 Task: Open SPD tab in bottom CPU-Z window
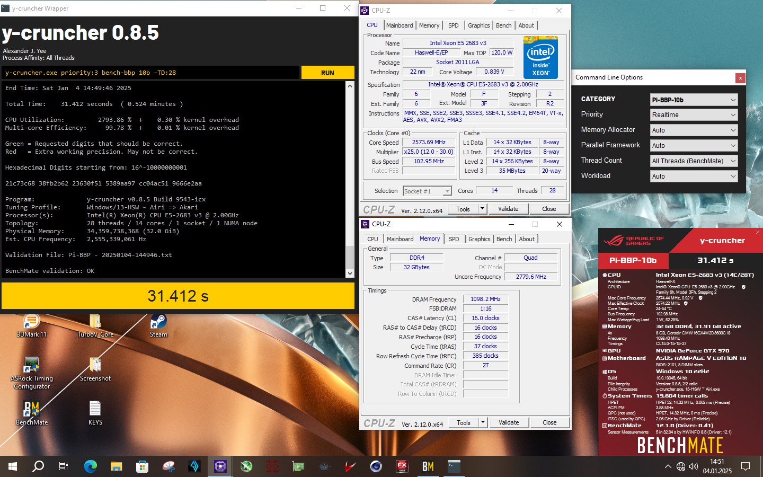point(454,239)
